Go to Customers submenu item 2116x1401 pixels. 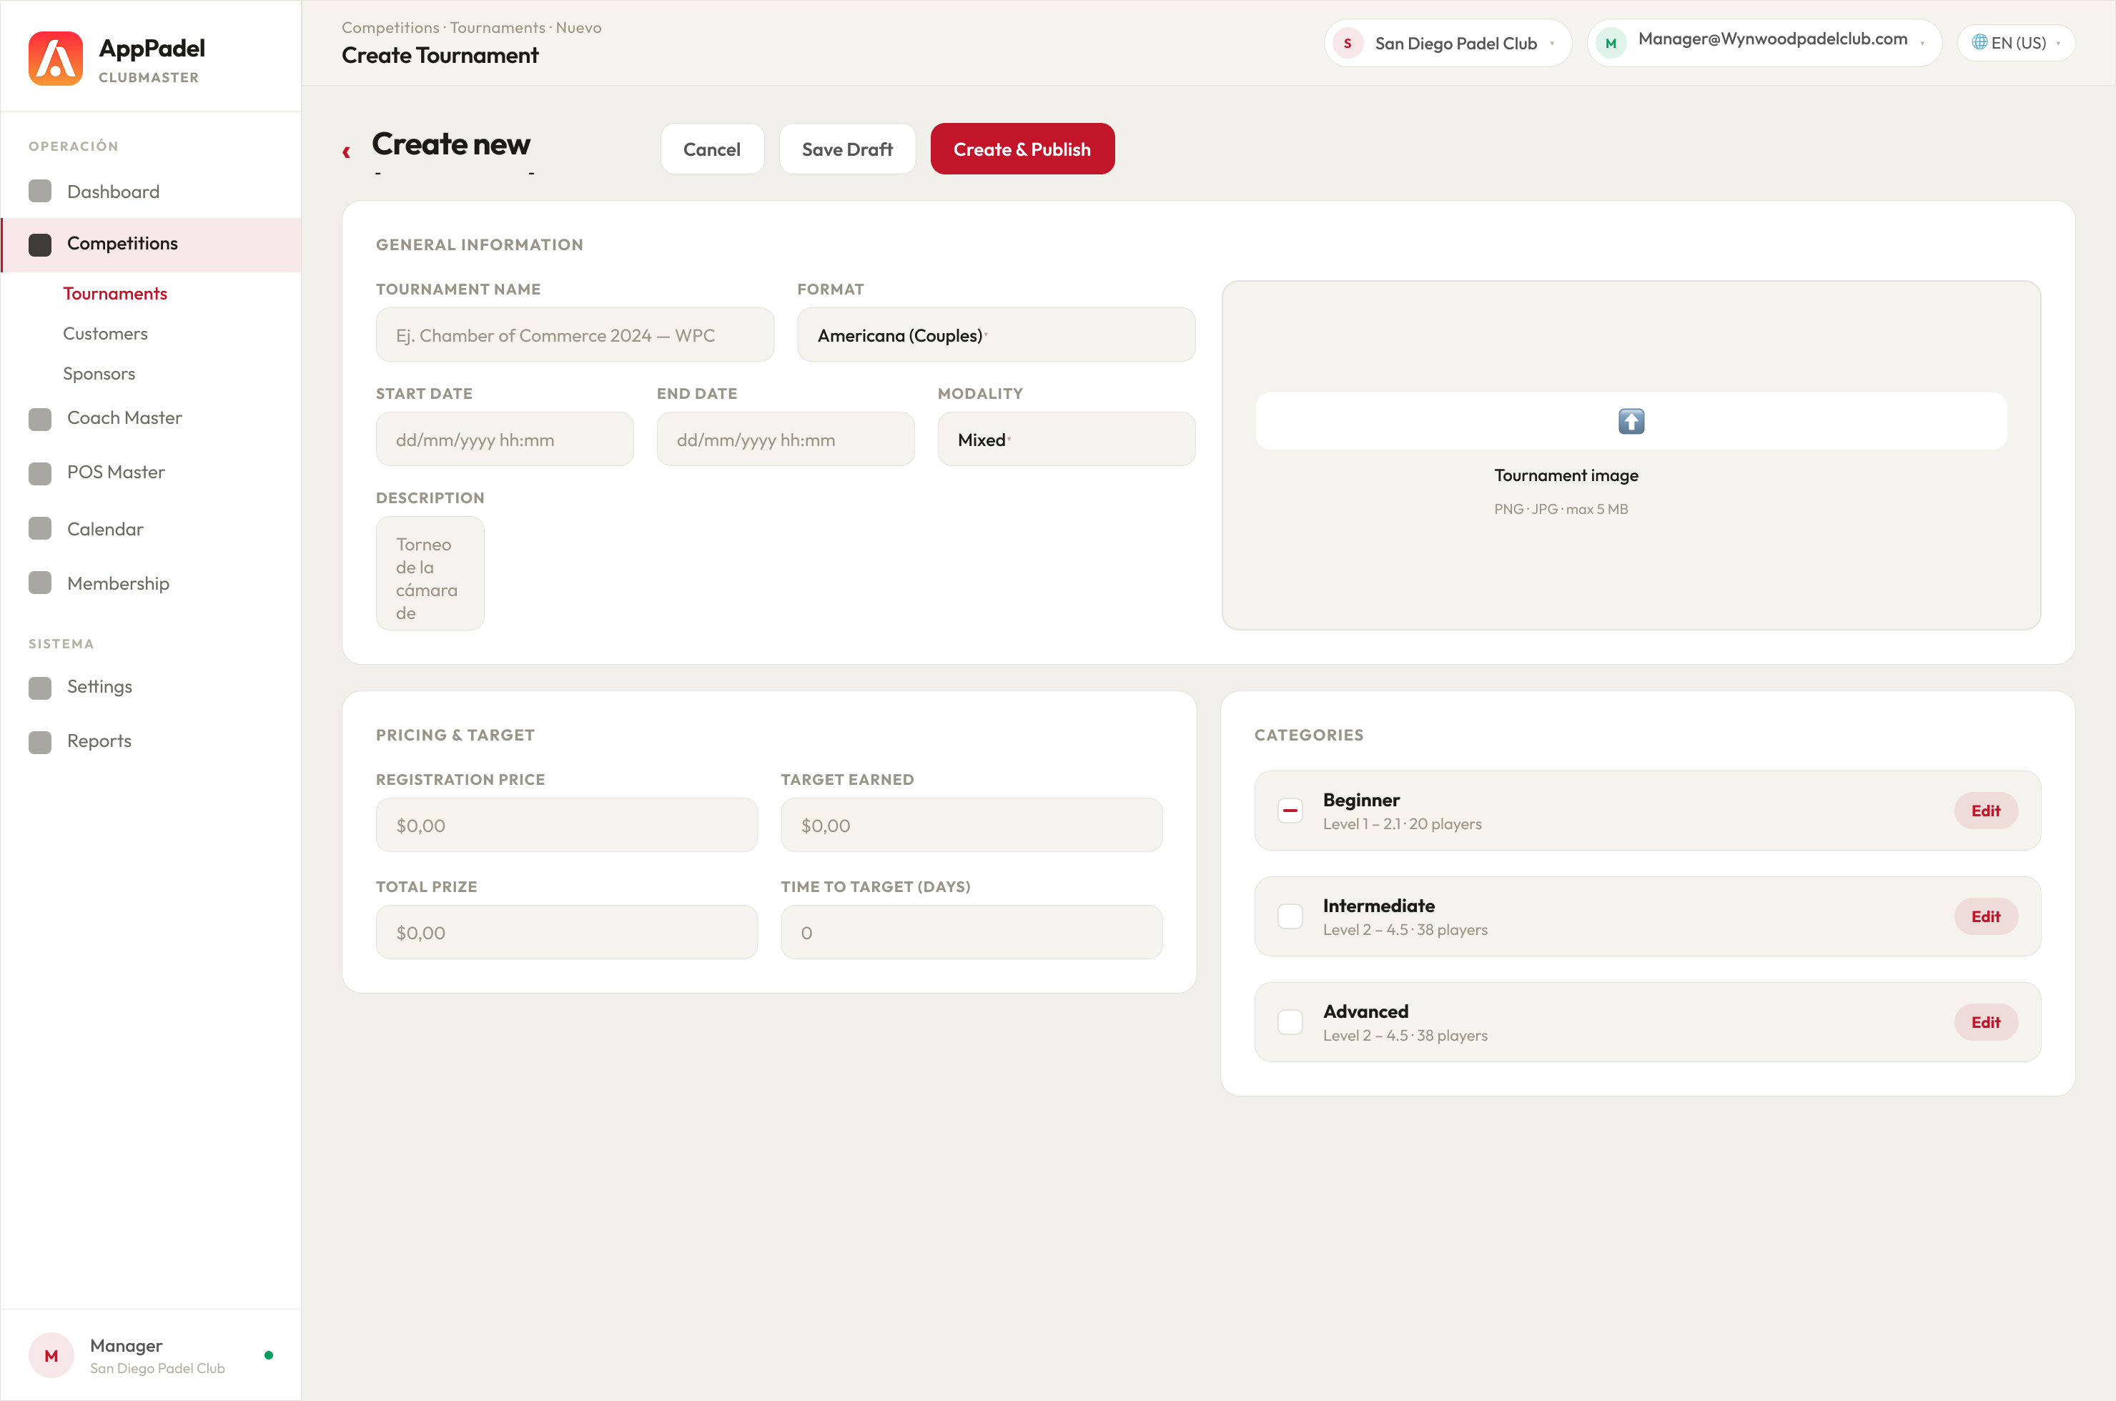[106, 333]
